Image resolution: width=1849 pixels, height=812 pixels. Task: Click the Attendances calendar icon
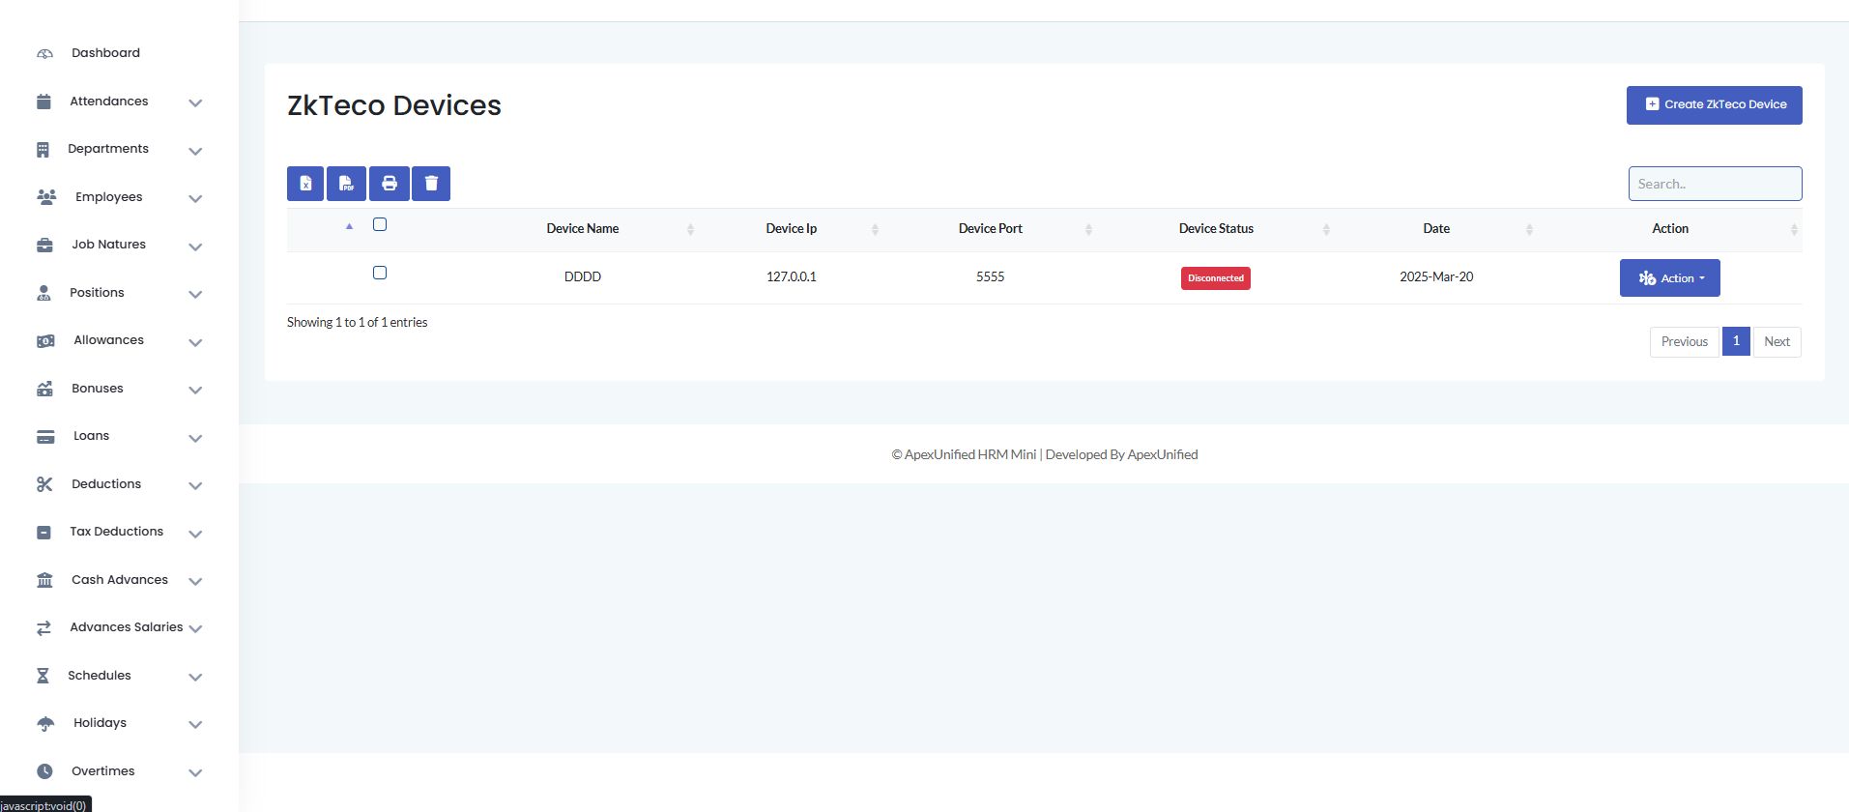pyautogui.click(x=43, y=101)
